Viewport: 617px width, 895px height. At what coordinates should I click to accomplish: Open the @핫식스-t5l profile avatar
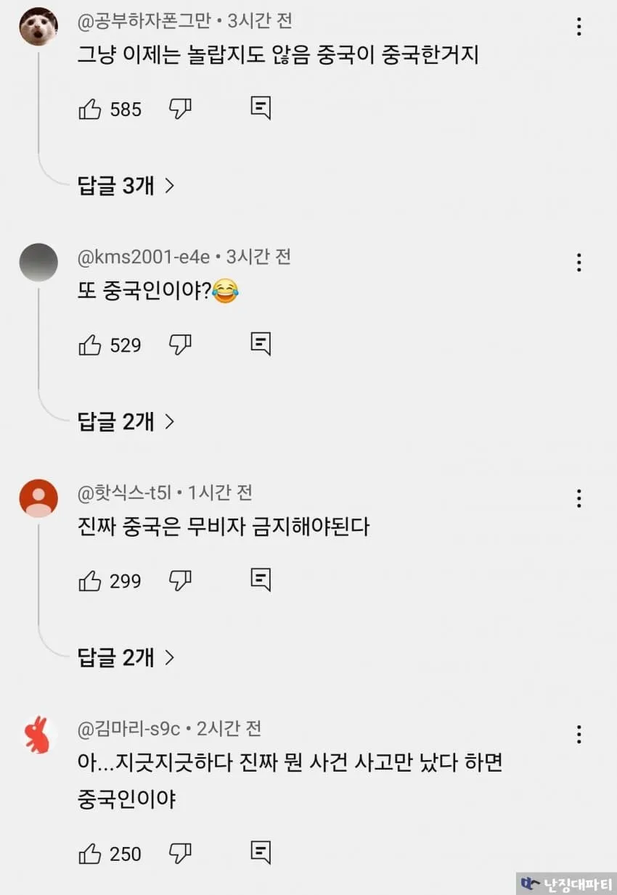click(38, 498)
